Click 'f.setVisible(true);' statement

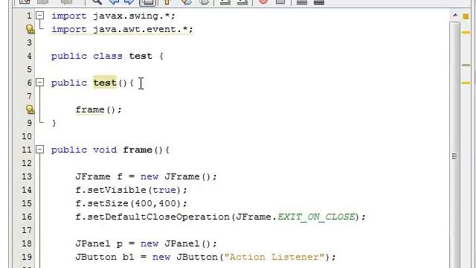point(131,190)
